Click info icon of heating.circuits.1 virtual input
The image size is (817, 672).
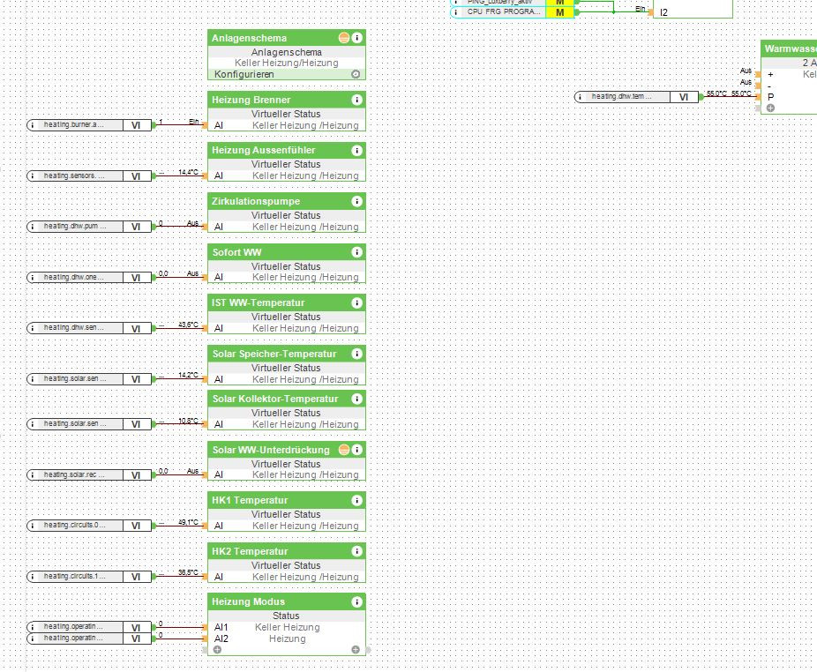click(33, 577)
